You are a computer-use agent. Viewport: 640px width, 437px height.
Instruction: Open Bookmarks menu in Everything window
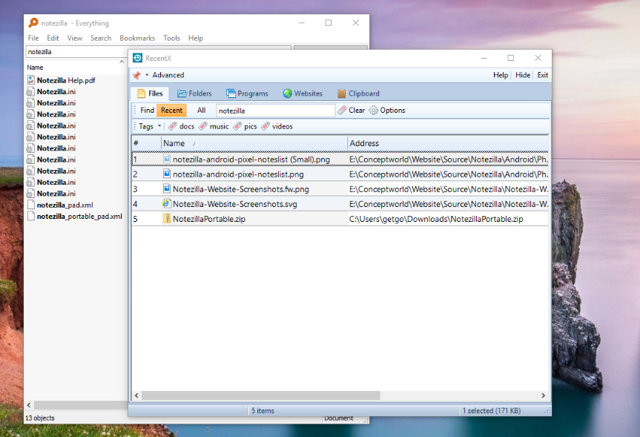tap(137, 38)
